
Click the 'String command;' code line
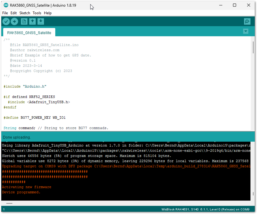56,128
